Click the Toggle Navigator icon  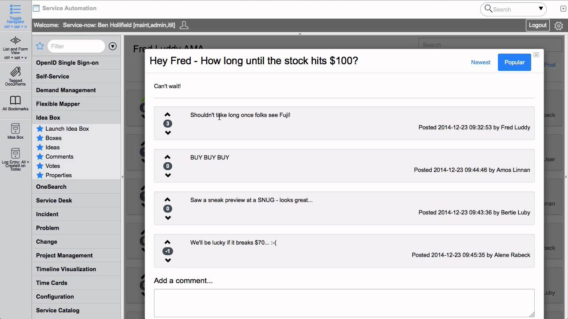[16, 10]
